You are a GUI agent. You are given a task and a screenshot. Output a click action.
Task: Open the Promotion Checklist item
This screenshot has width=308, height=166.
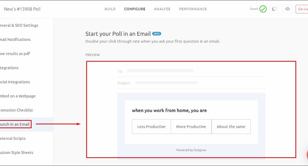pos(16,110)
